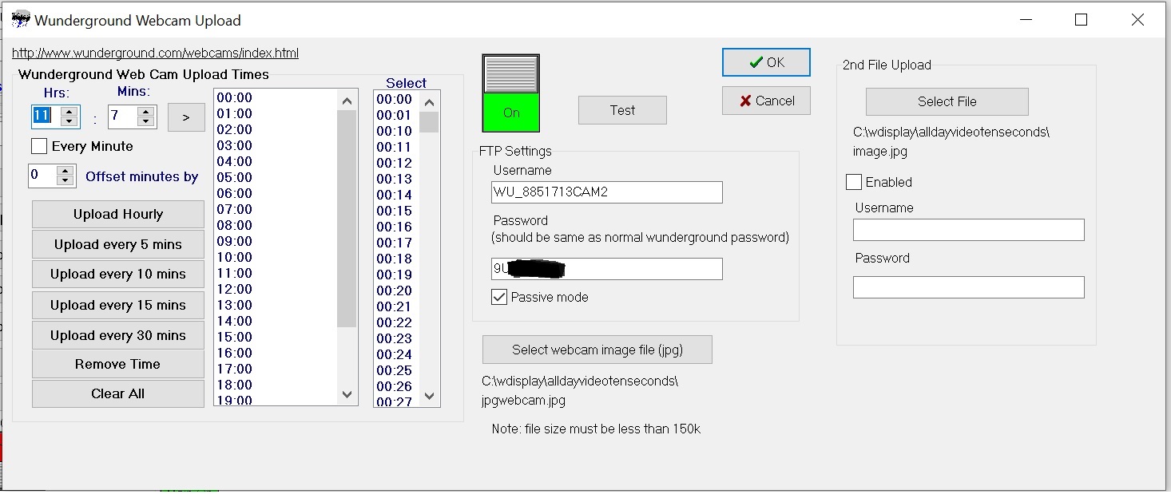Click the 2nd File Upload Username field
The width and height of the screenshot is (1171, 494).
[969, 230]
